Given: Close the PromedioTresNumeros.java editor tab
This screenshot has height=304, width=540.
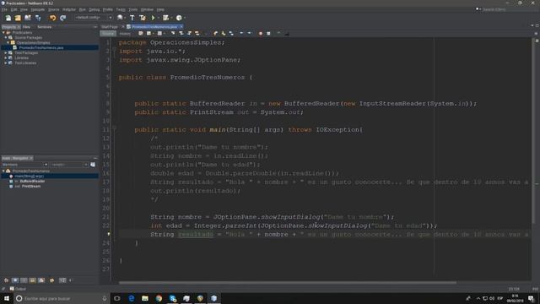Looking at the screenshot, I should (x=181, y=26).
